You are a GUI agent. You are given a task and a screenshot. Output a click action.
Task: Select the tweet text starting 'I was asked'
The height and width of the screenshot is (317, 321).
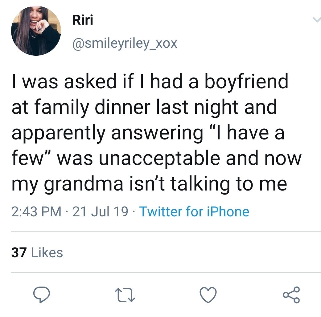click(x=157, y=133)
